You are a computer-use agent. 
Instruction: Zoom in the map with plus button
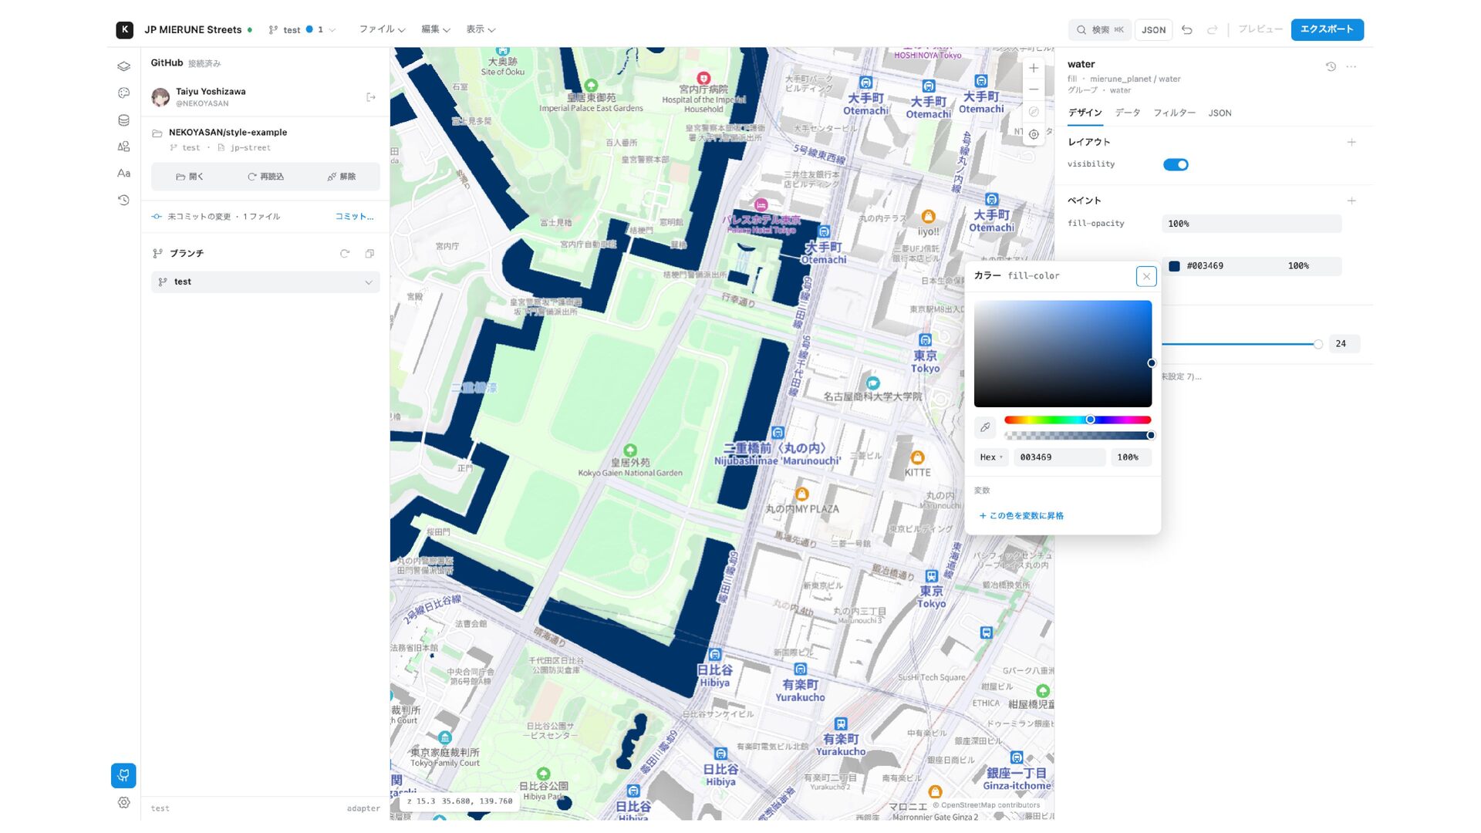(x=1034, y=68)
